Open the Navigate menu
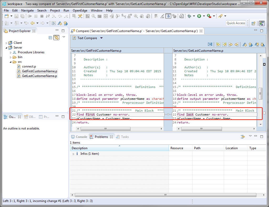This screenshot has height=207, width=269. click(x=27, y=11)
